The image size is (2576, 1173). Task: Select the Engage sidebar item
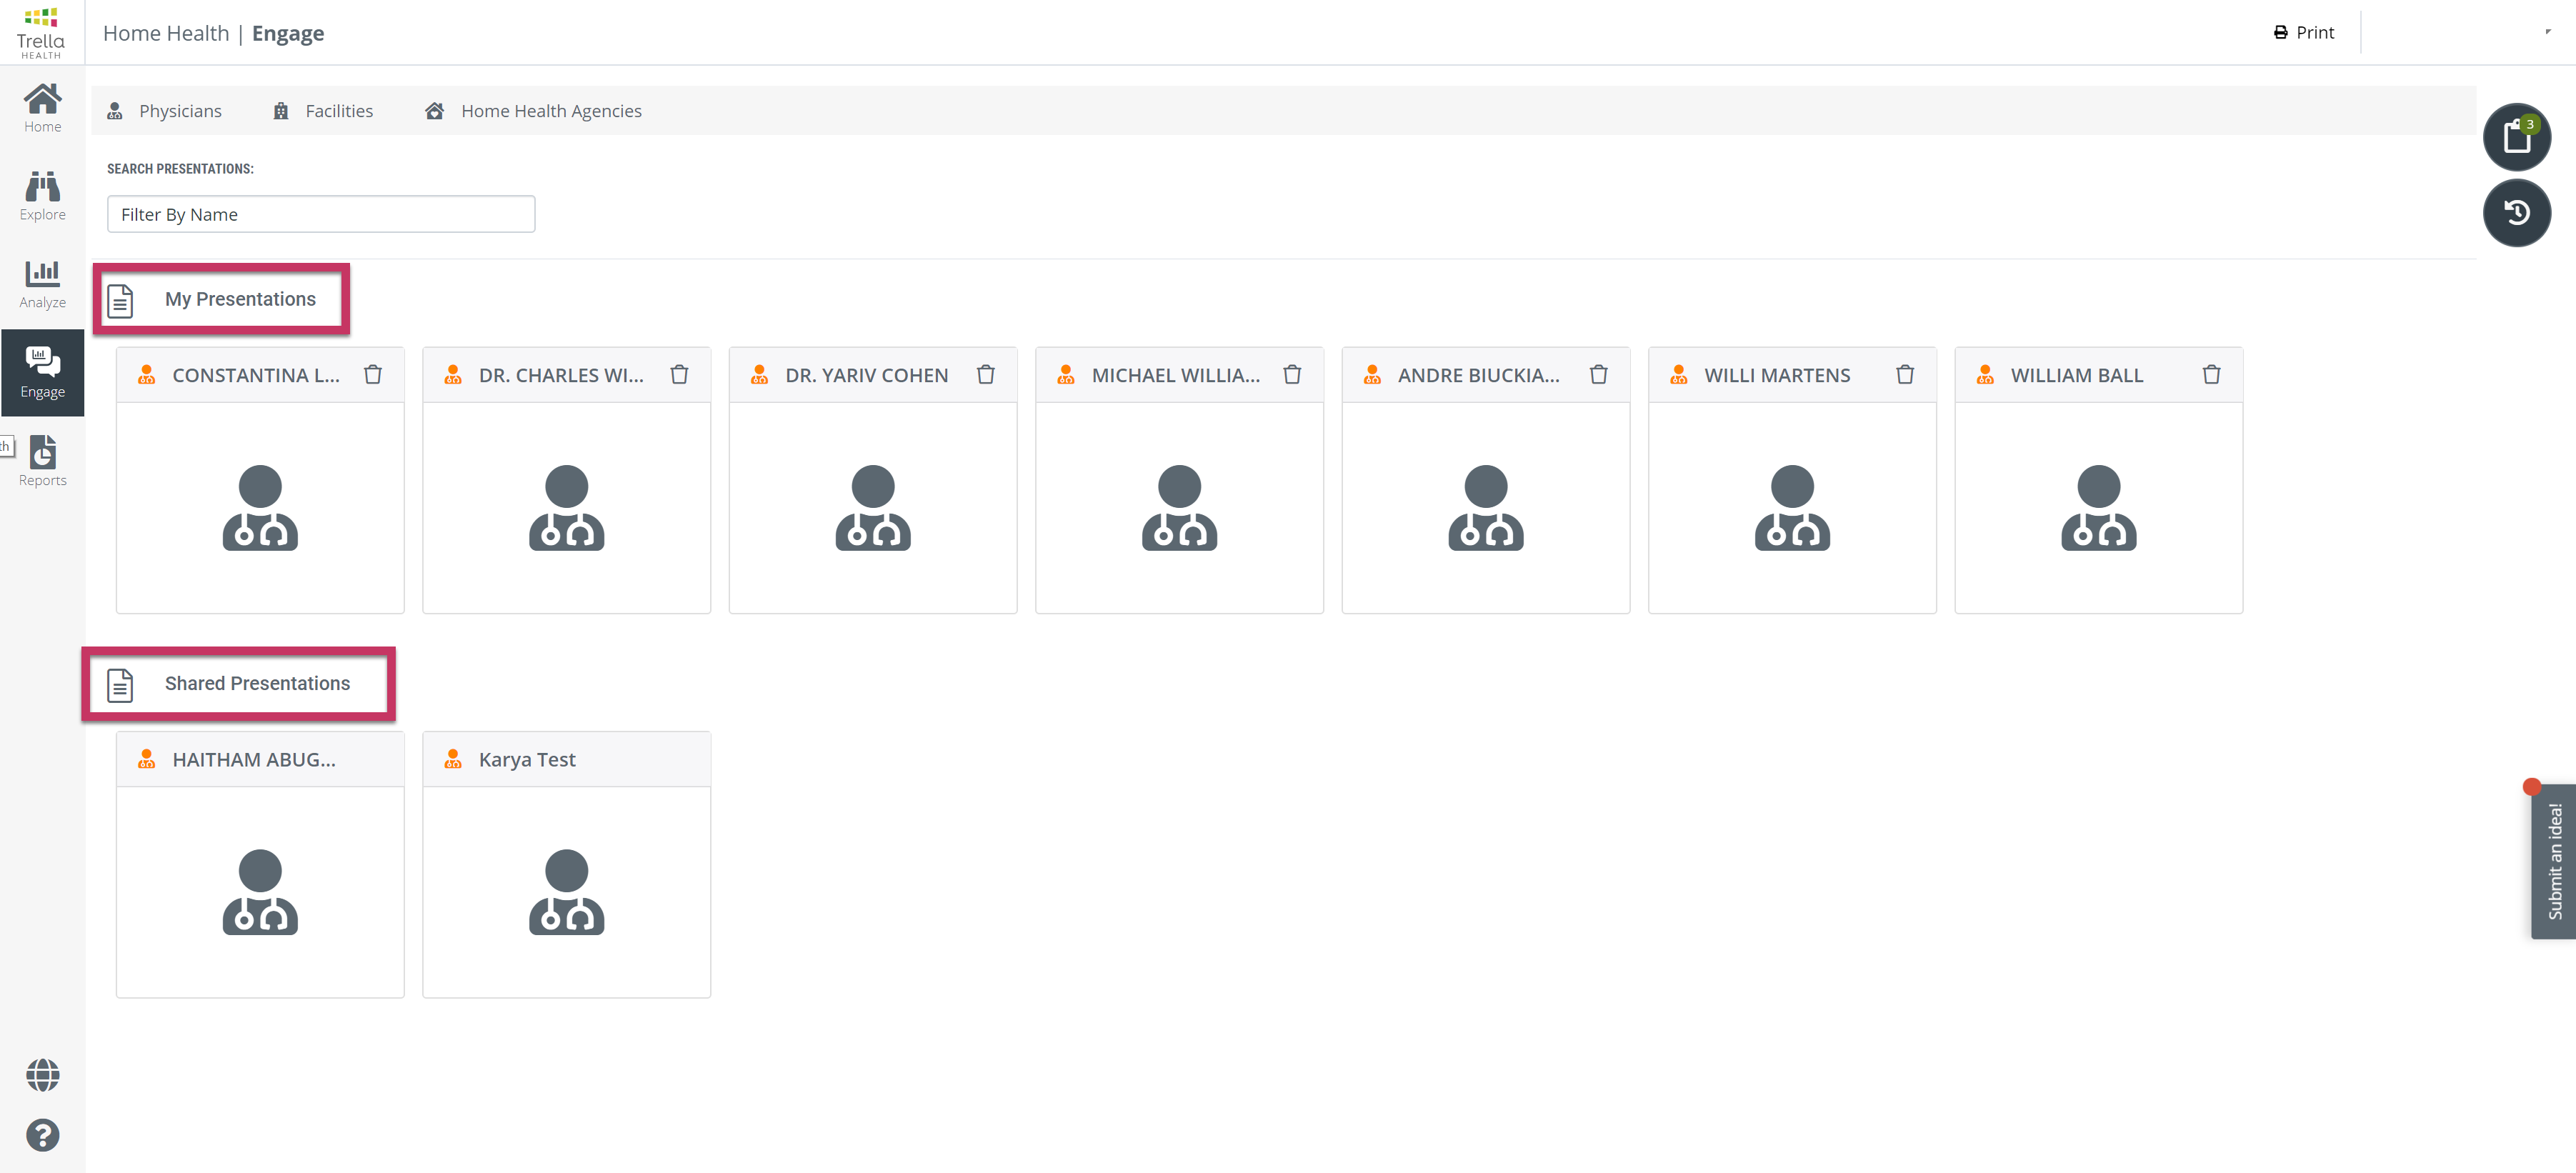pyautogui.click(x=42, y=373)
